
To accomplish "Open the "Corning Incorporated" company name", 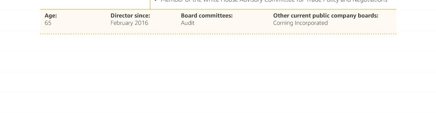I will click(300, 23).
